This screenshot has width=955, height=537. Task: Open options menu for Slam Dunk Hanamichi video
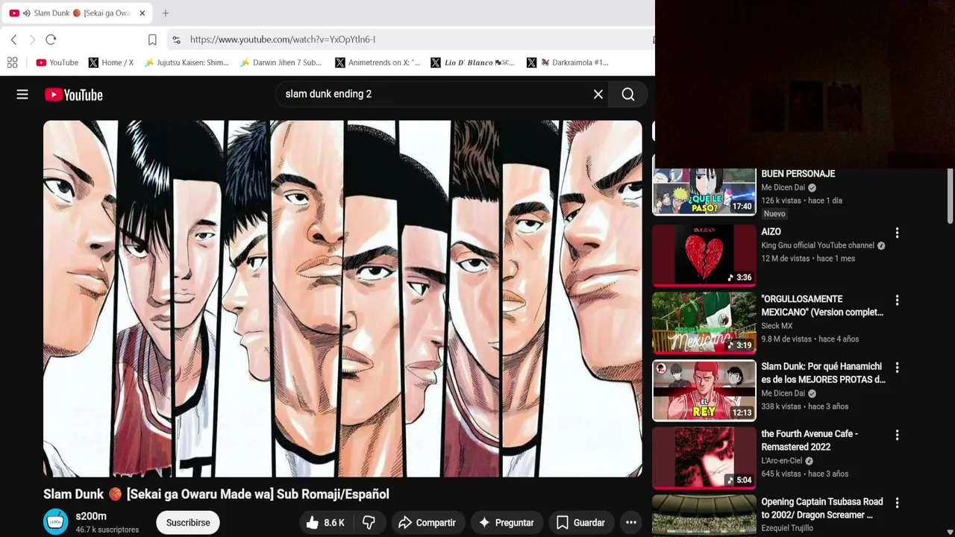click(897, 368)
